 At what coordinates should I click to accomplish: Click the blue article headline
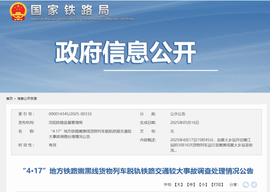(x=138, y=171)
